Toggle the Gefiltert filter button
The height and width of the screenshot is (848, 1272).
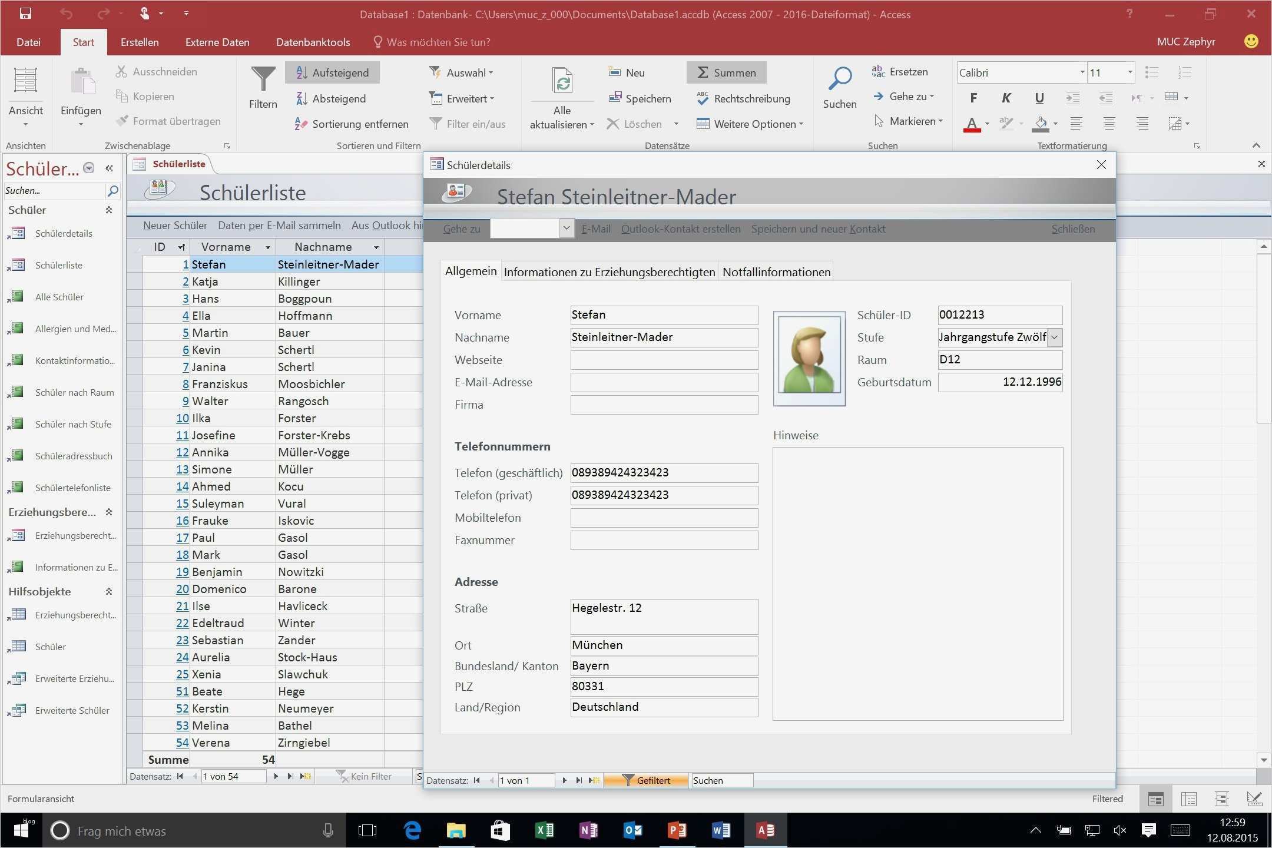[x=646, y=780]
